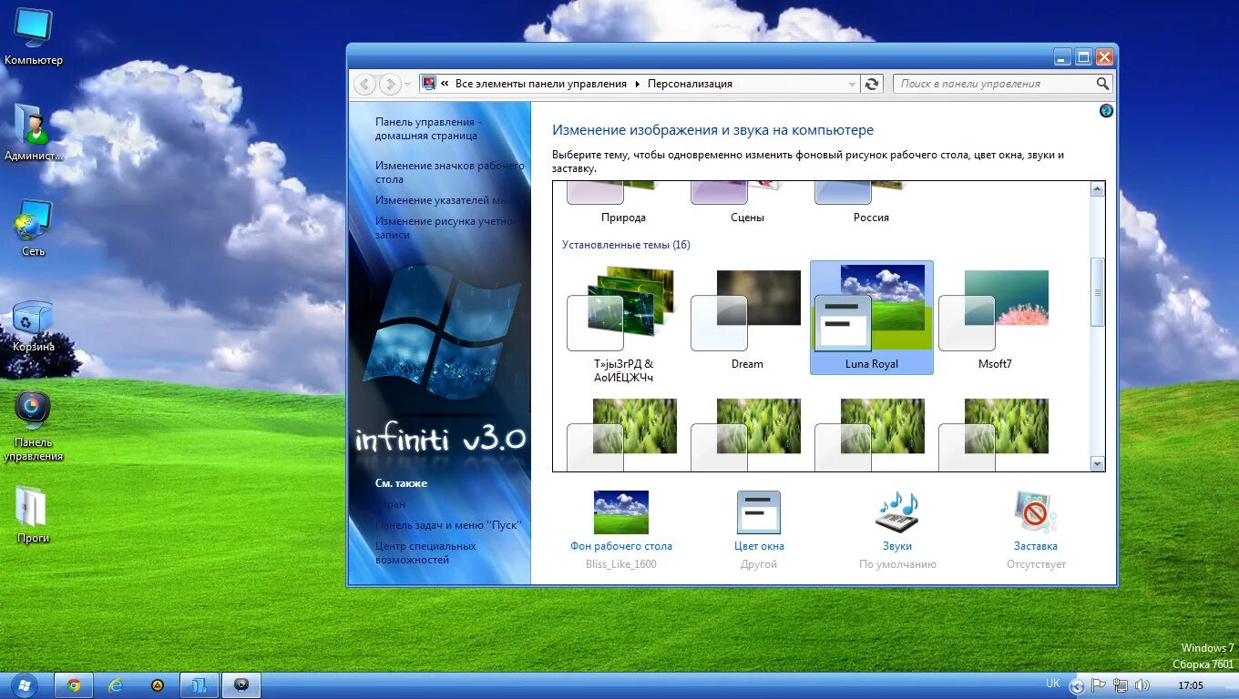Open the Экран link under См. также
Image resolution: width=1239 pixels, height=699 pixels.
pos(391,504)
